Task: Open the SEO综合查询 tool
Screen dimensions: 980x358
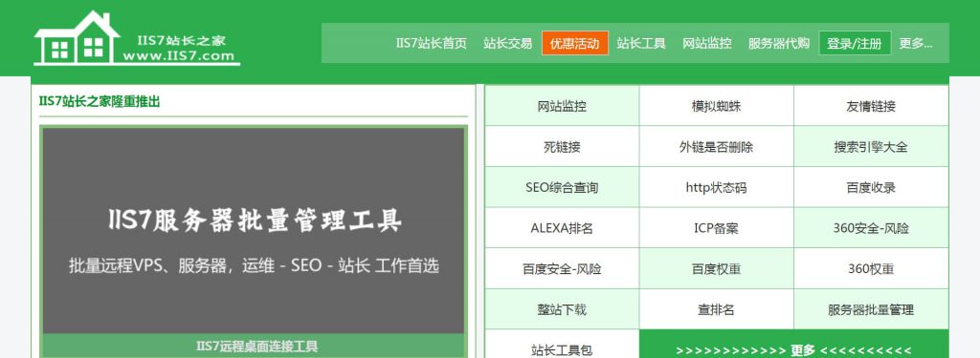Action: (x=562, y=187)
